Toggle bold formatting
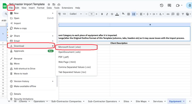The image size is (192, 104). coord(102,14)
